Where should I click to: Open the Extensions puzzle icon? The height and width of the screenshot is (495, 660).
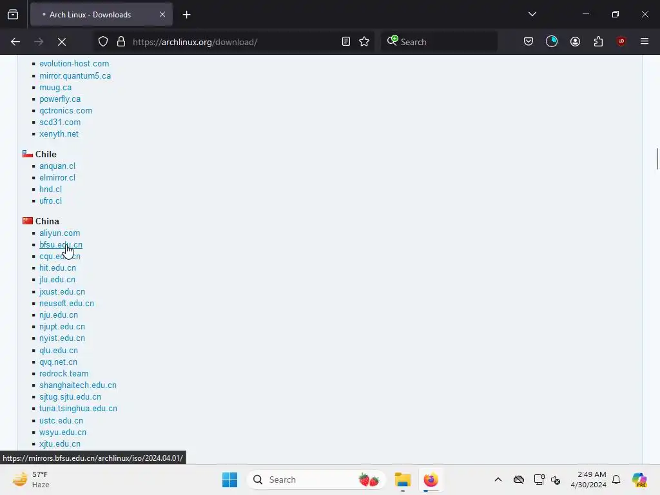pyautogui.click(x=598, y=42)
